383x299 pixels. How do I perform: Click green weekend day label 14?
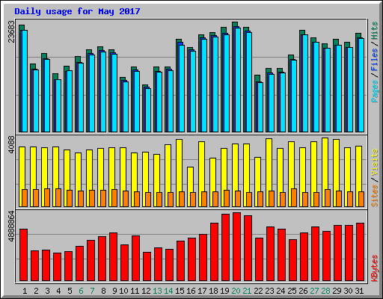[x=168, y=291]
